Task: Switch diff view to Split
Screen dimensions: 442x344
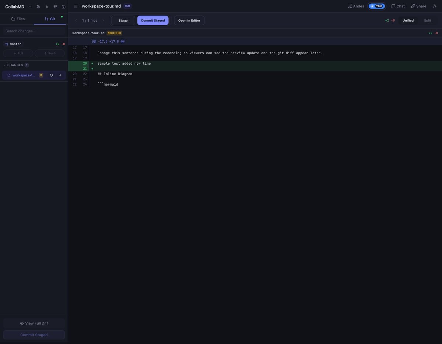Action: [428, 21]
